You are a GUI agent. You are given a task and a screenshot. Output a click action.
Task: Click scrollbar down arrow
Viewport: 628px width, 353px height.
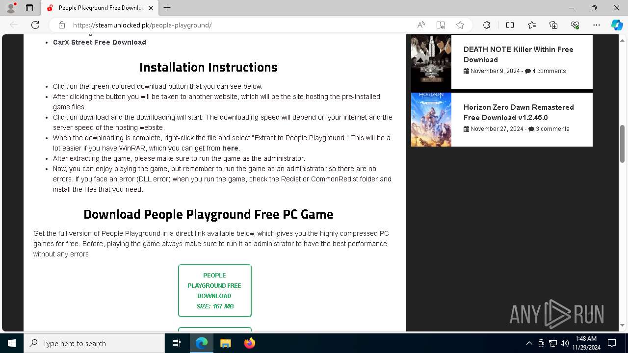622,326
